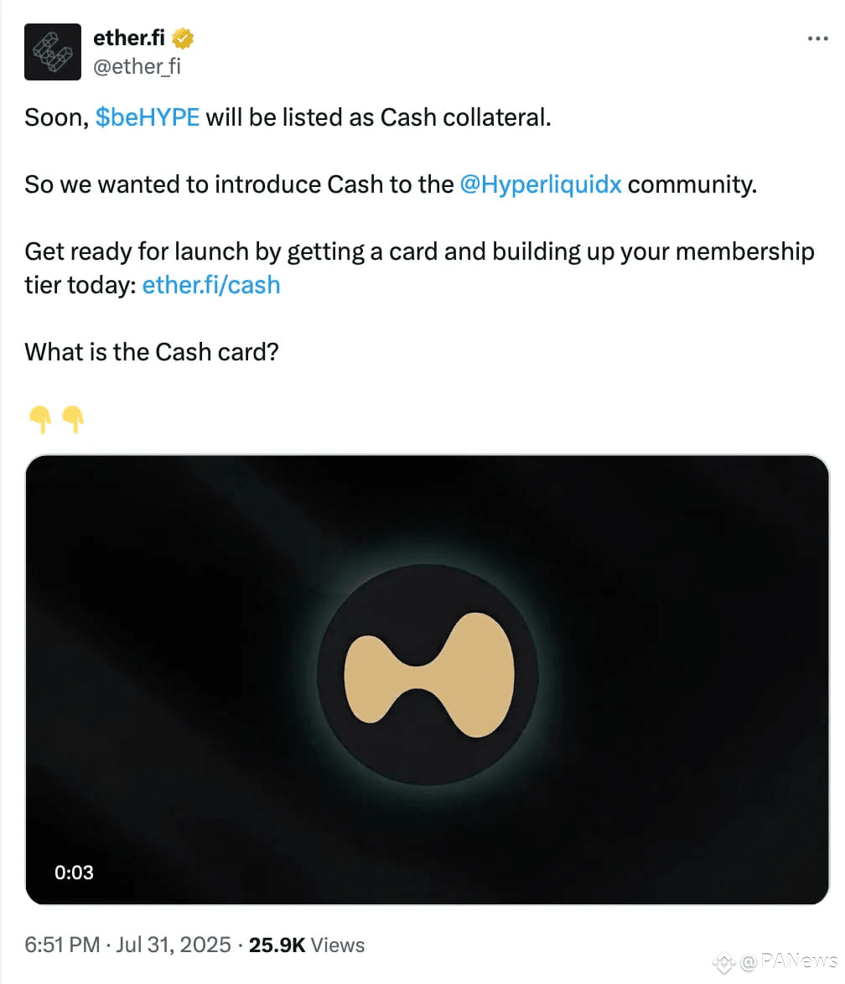845x984 pixels.
Task: Click the 0:03 video duration badge
Action: tap(74, 873)
